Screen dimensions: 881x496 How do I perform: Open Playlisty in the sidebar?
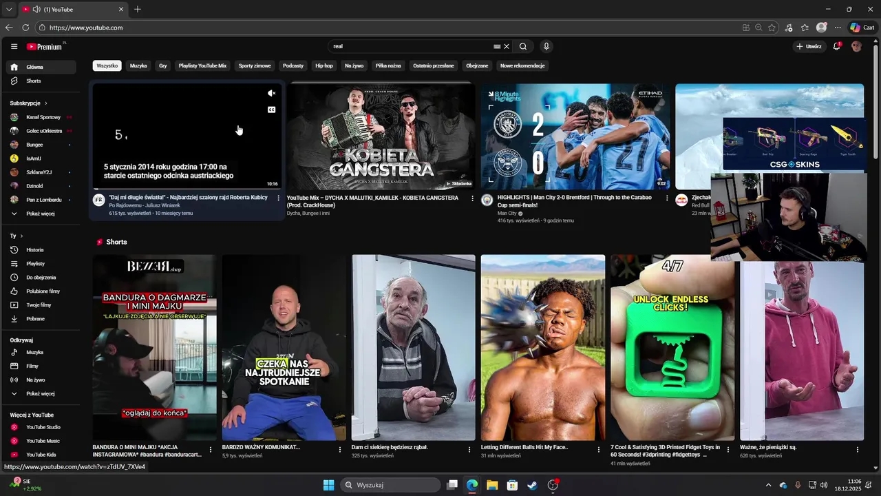43,263
